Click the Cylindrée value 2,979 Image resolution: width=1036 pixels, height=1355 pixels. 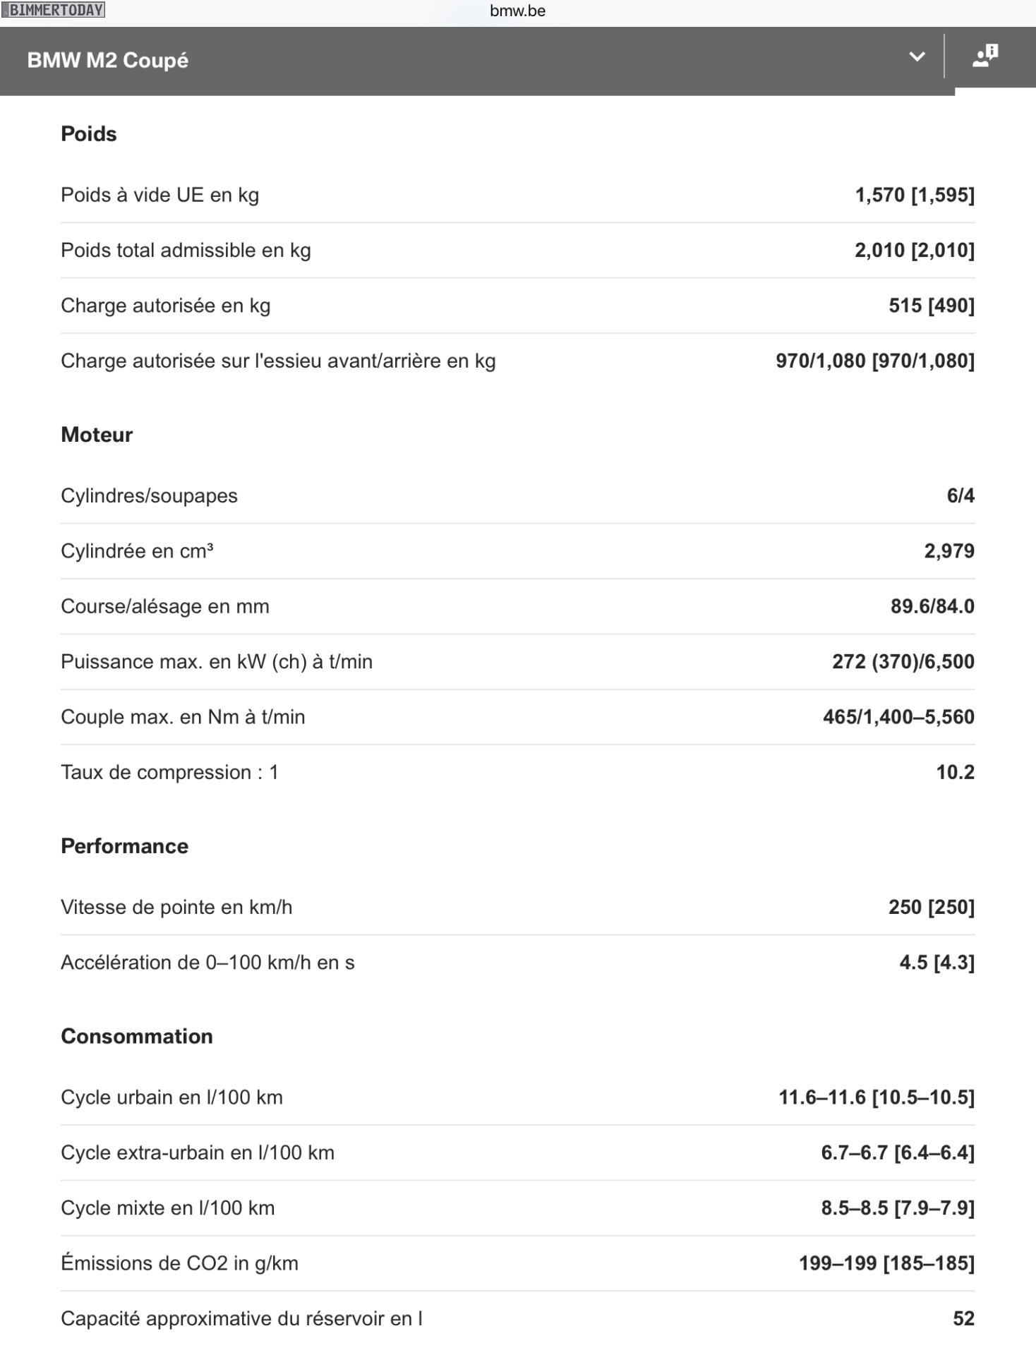tap(948, 551)
